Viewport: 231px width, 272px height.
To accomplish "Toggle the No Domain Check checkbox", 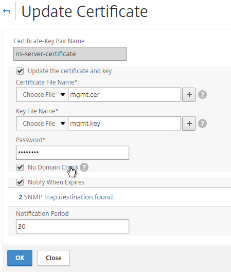I will [20, 167].
